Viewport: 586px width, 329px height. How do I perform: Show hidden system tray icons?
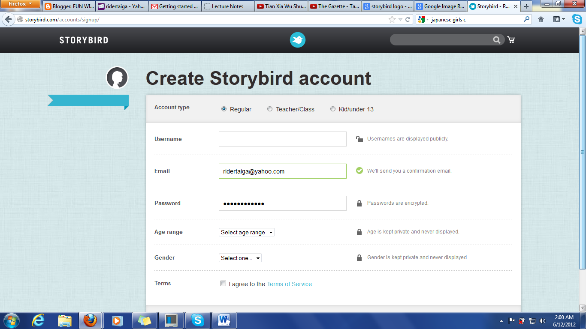click(x=501, y=320)
